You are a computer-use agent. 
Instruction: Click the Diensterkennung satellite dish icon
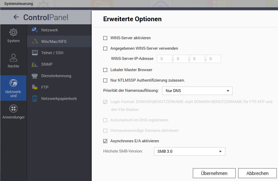click(x=35, y=76)
